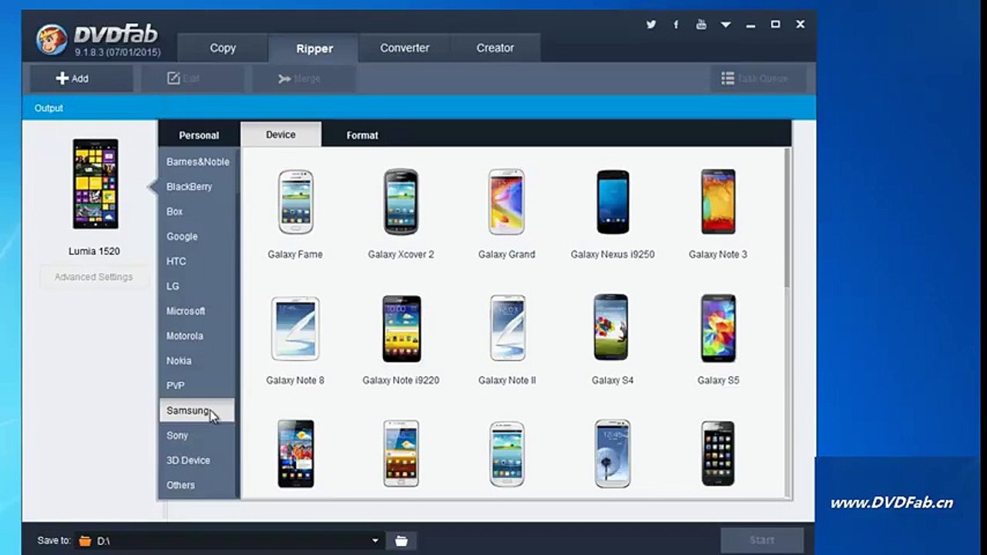Select Sony in brand list

pyautogui.click(x=198, y=436)
